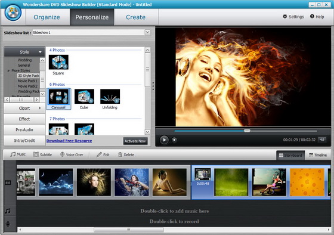Delete the selected item with the trash icon

pos(120,154)
